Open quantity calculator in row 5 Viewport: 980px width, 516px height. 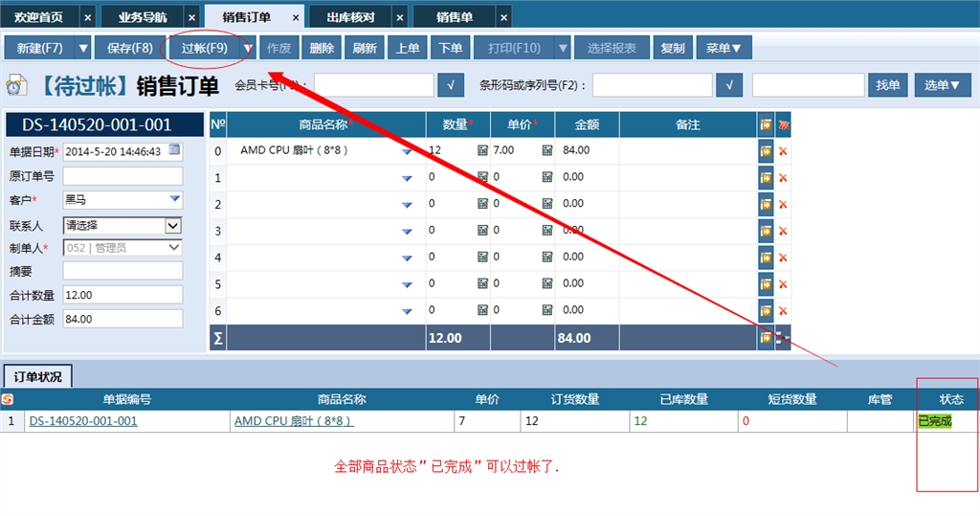tap(482, 283)
